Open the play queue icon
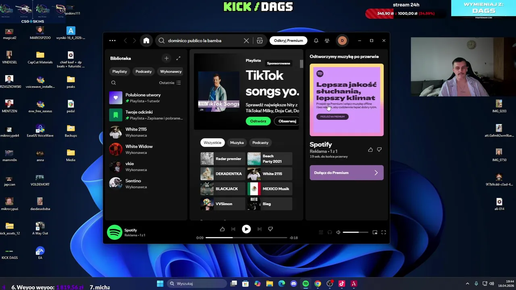 pyautogui.click(x=321, y=232)
